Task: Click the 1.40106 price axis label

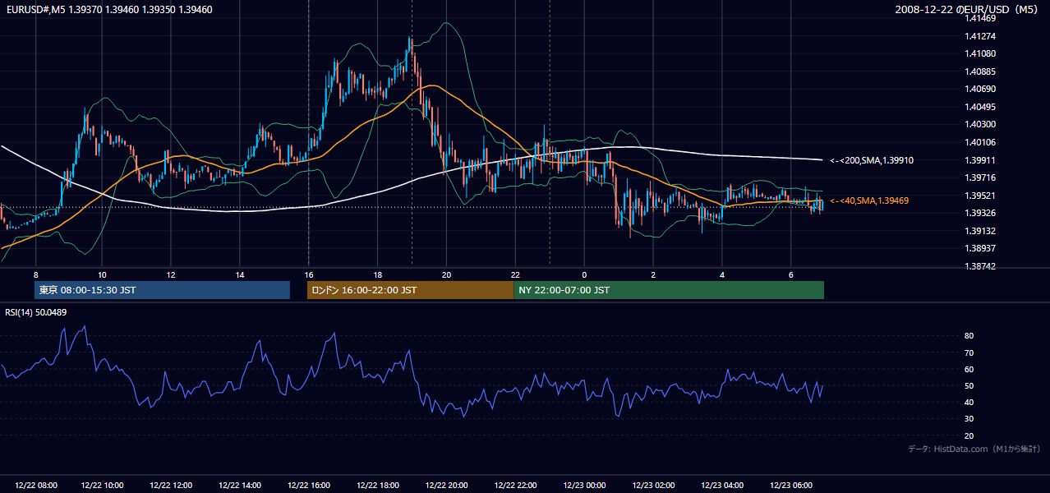Action: (x=979, y=142)
